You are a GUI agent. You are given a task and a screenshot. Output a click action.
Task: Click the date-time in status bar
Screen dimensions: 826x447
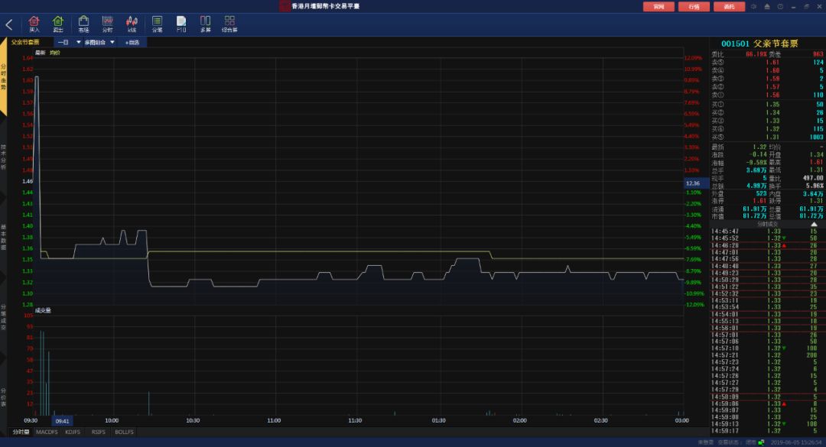click(795, 442)
